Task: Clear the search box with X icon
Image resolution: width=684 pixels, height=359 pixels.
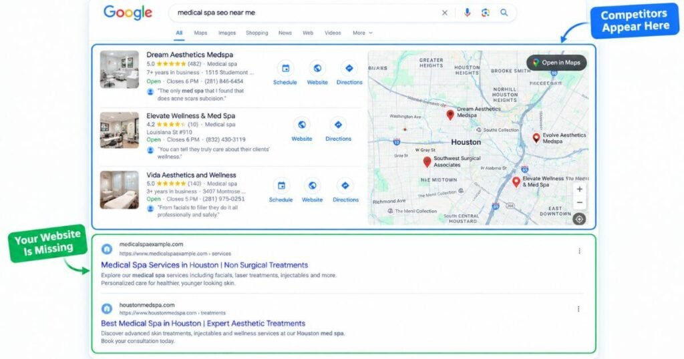Action: [444, 13]
